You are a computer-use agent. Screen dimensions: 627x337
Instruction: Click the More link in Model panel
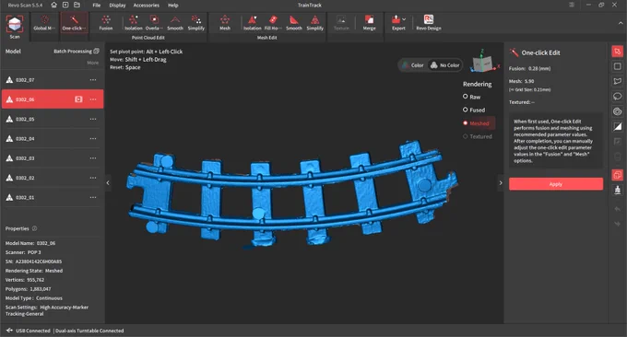tap(93, 63)
